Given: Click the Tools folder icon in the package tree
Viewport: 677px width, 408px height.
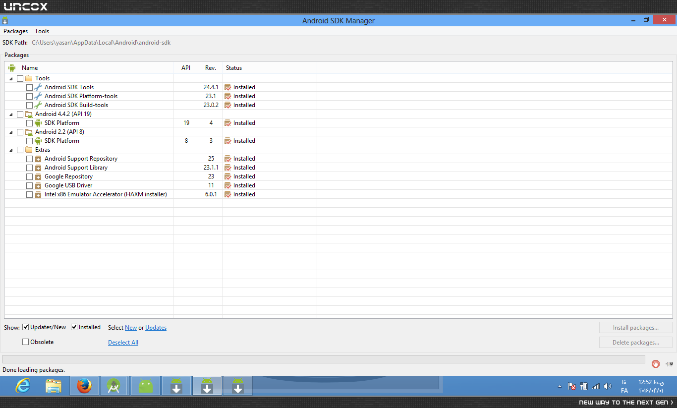Looking at the screenshot, I should [x=29, y=78].
